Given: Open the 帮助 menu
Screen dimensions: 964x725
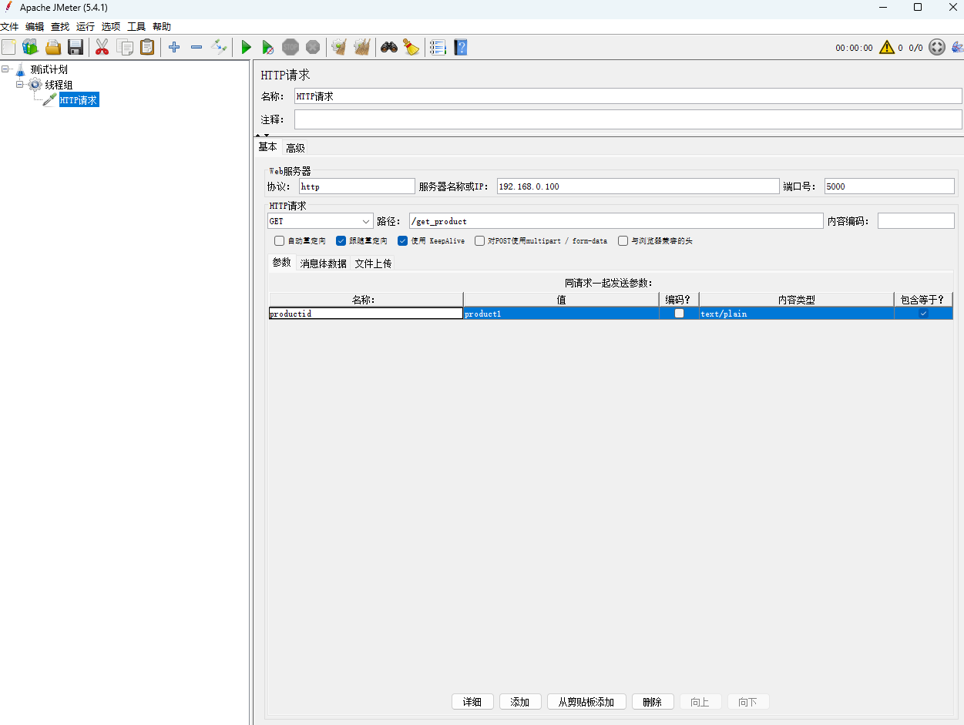Looking at the screenshot, I should (162, 27).
